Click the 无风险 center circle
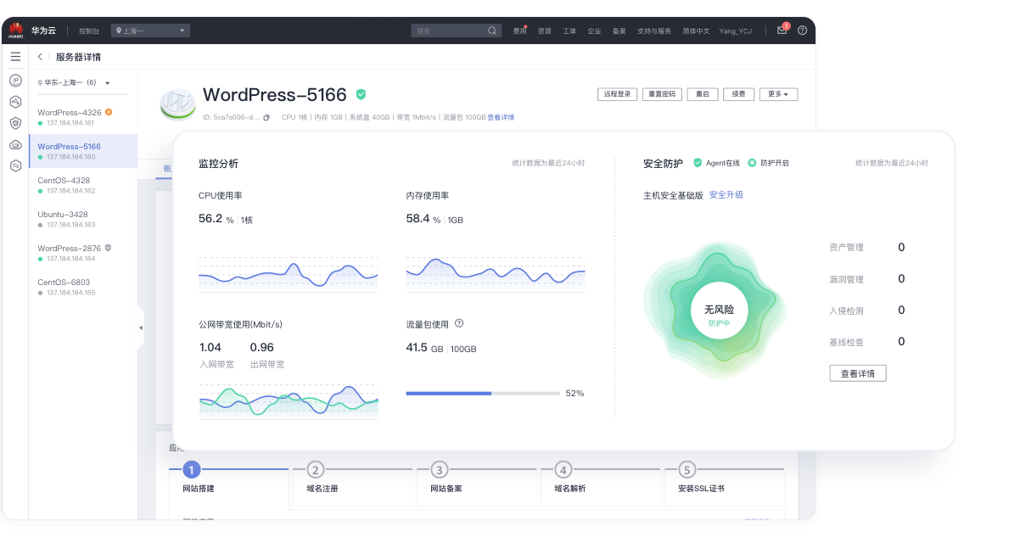The width and height of the screenshot is (1020, 543). [719, 311]
